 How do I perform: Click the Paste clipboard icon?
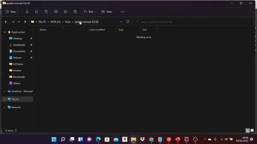click(x=46, y=12)
